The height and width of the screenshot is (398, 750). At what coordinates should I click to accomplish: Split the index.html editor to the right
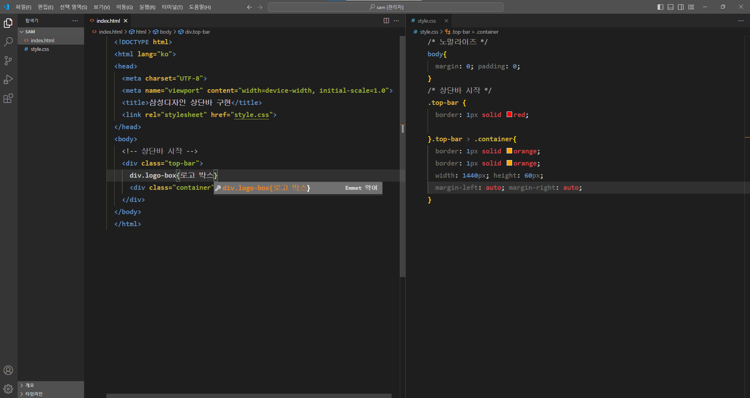click(386, 21)
